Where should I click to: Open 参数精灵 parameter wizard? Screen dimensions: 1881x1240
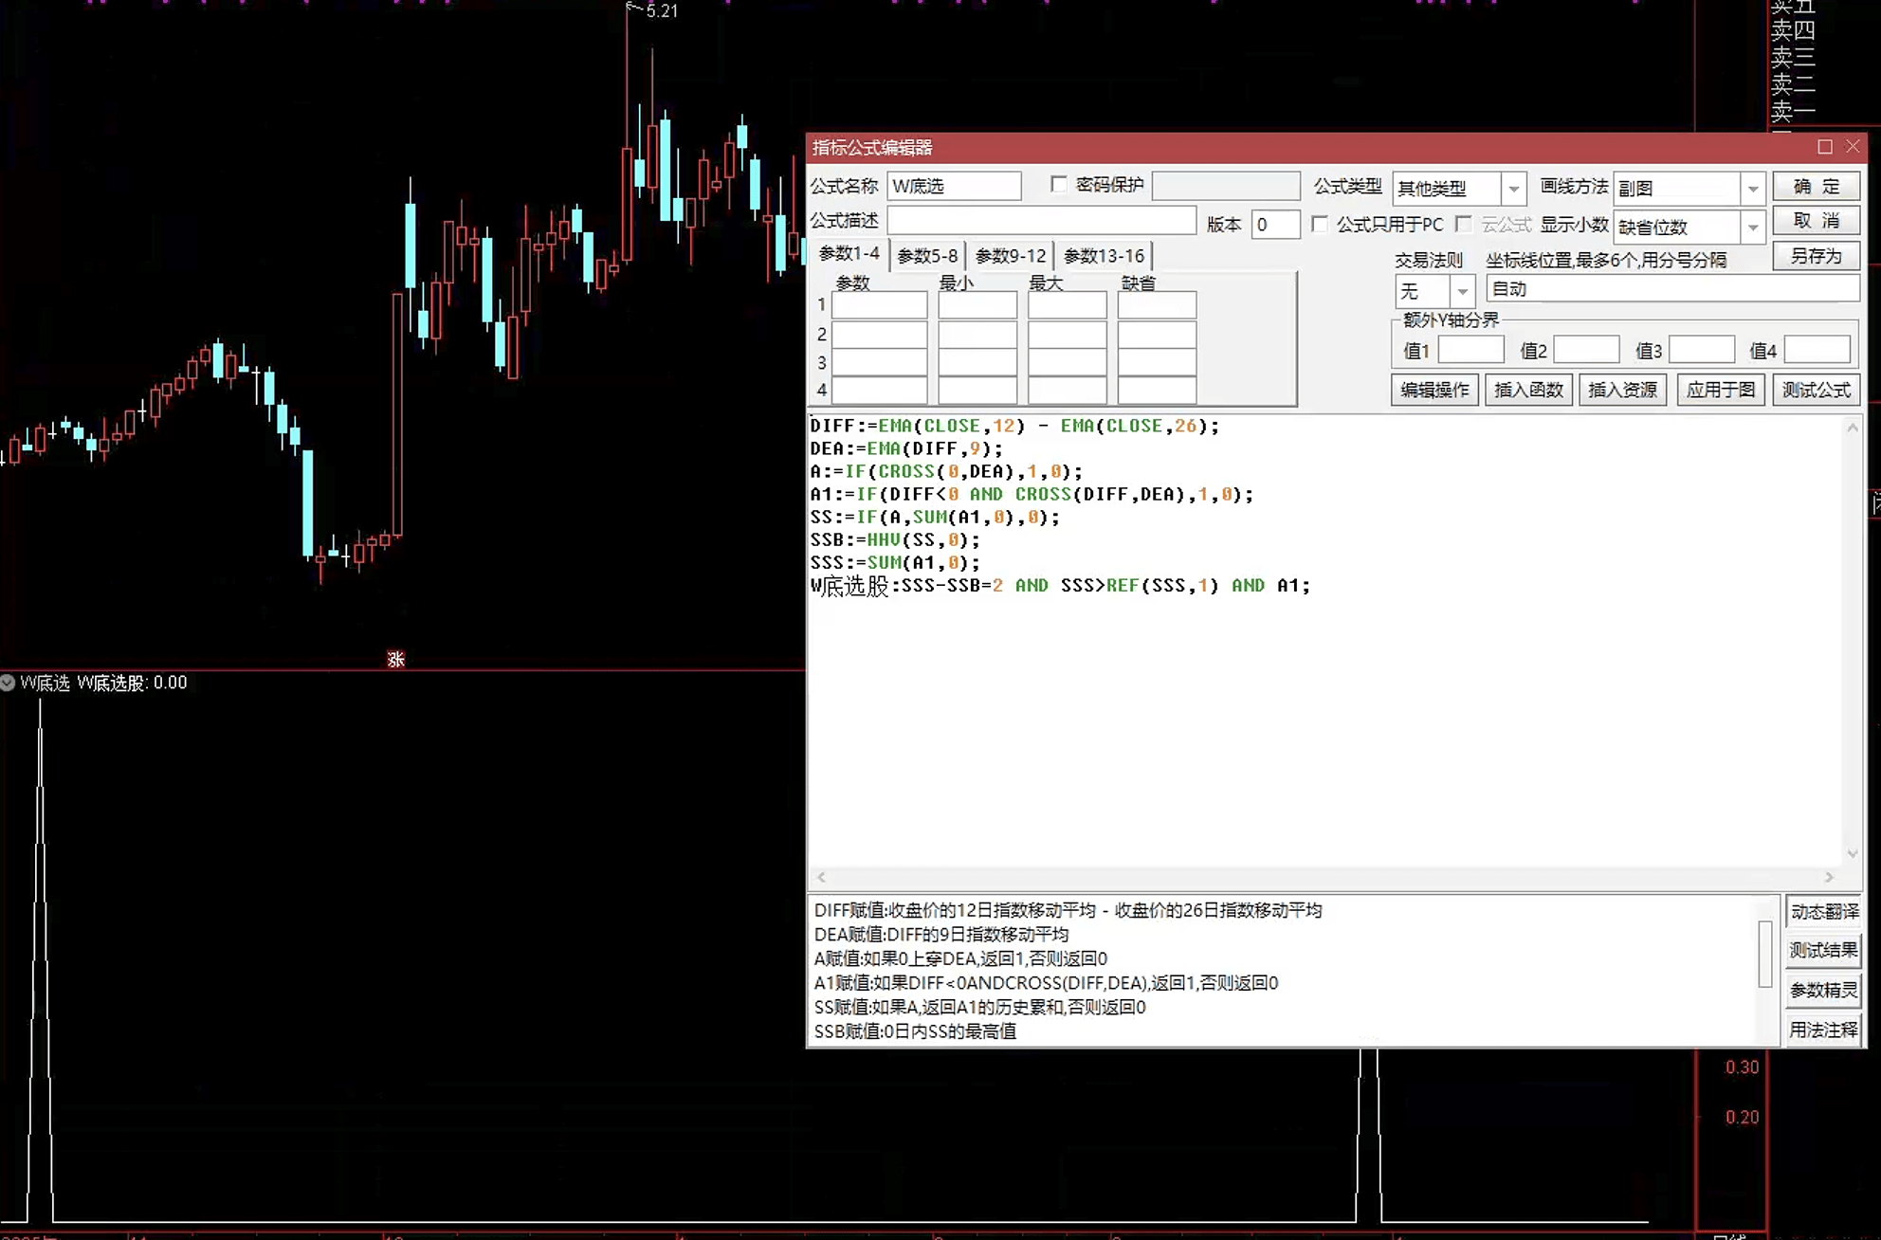point(1823,990)
